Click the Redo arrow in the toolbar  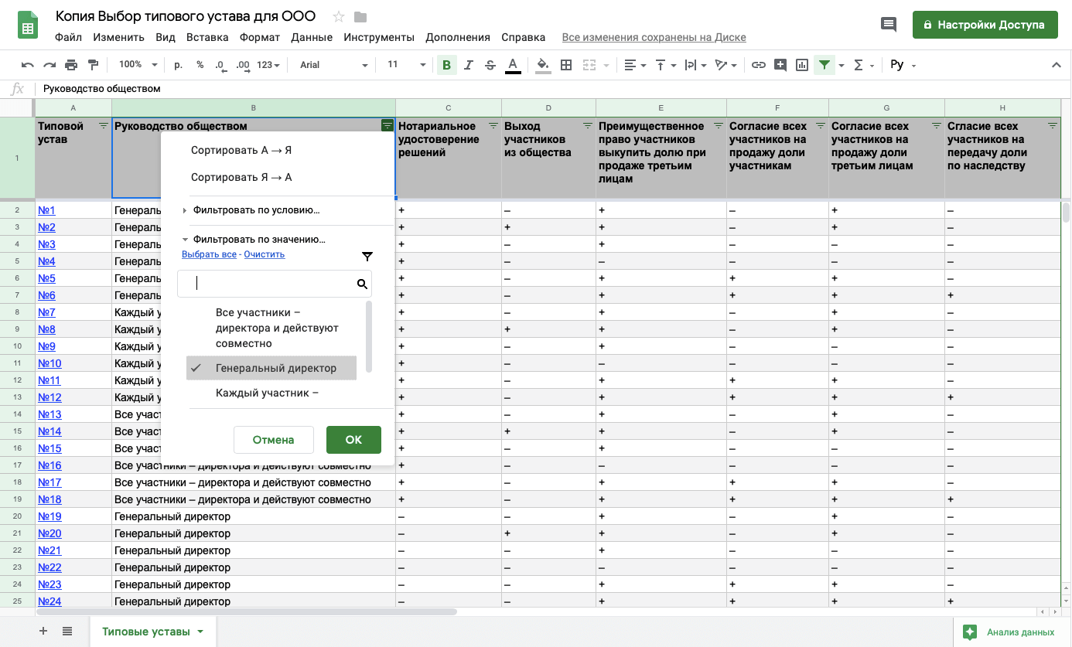(50, 65)
